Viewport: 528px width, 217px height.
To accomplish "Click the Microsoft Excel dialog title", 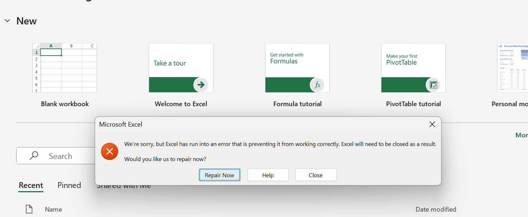I will click(x=121, y=124).
